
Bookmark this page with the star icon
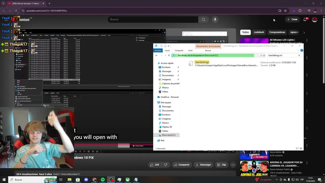click(x=285, y=11)
